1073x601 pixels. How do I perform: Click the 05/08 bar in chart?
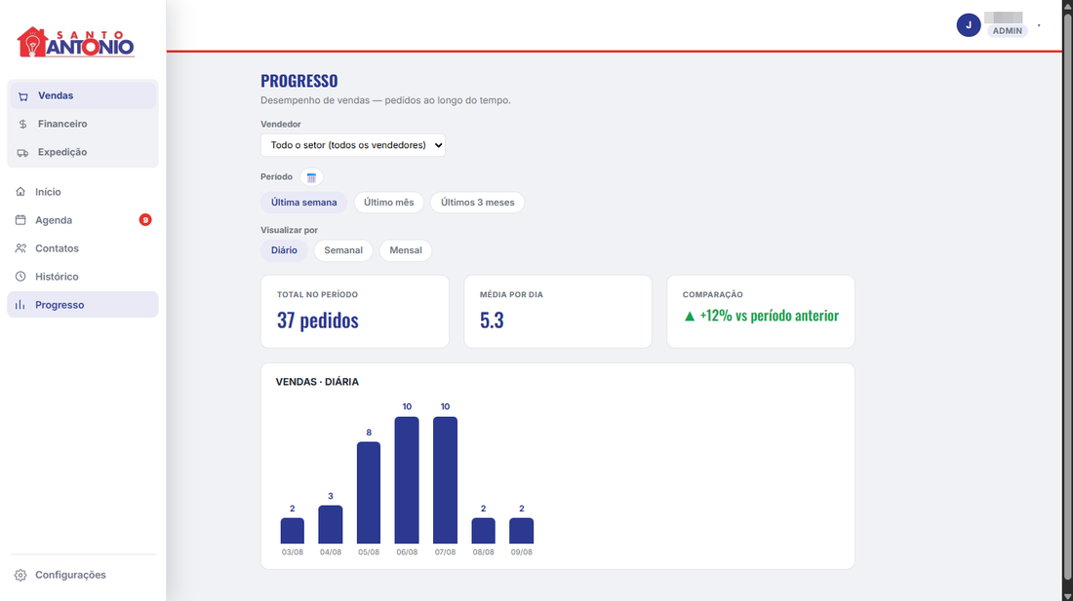[369, 493]
